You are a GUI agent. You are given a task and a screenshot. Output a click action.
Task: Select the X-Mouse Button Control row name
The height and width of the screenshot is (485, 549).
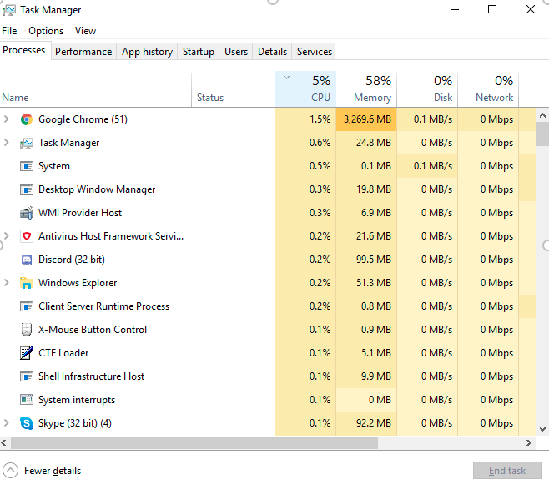(93, 330)
